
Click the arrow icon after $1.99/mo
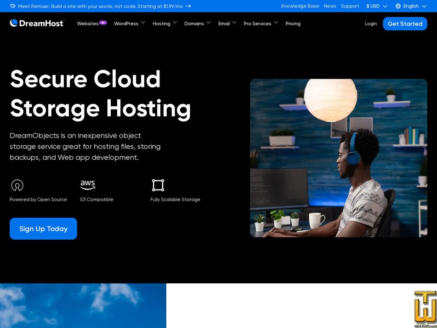click(x=188, y=6)
